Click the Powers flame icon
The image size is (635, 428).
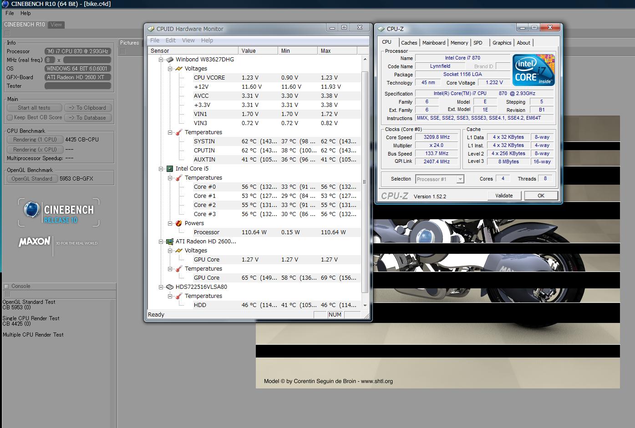tap(179, 223)
